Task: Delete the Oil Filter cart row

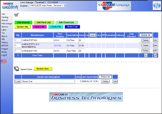Action: 146,40
